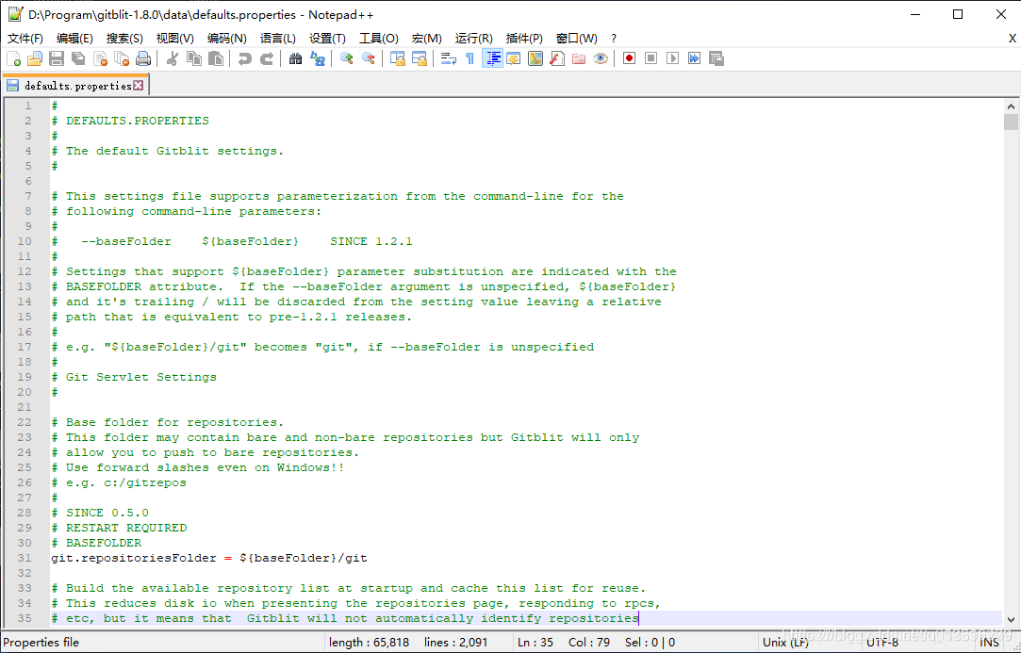Open the user defined language icon
Image resolution: width=1021 pixels, height=653 pixels.
tap(514, 58)
